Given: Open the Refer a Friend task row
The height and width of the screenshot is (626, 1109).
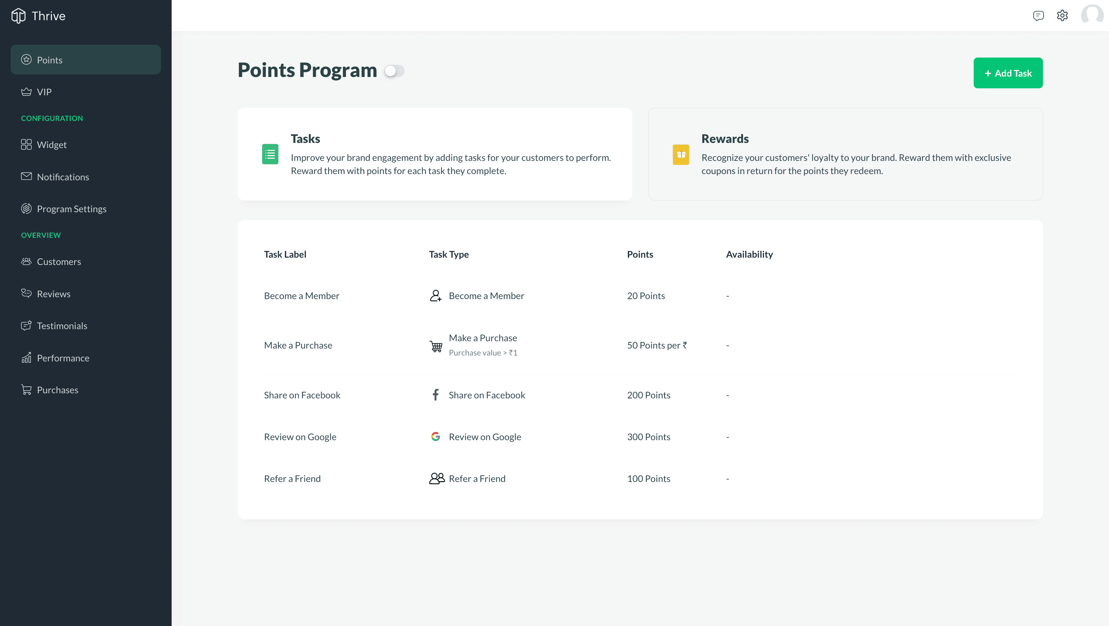Looking at the screenshot, I should pyautogui.click(x=292, y=479).
